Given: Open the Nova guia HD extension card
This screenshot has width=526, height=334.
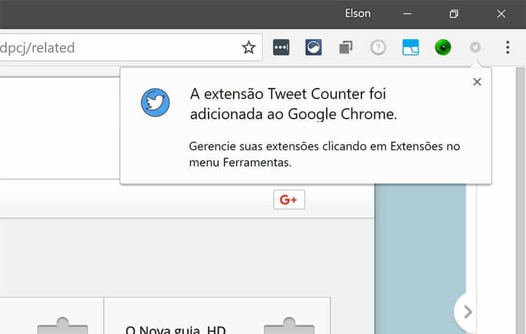Looking at the screenshot, I should (217, 316).
